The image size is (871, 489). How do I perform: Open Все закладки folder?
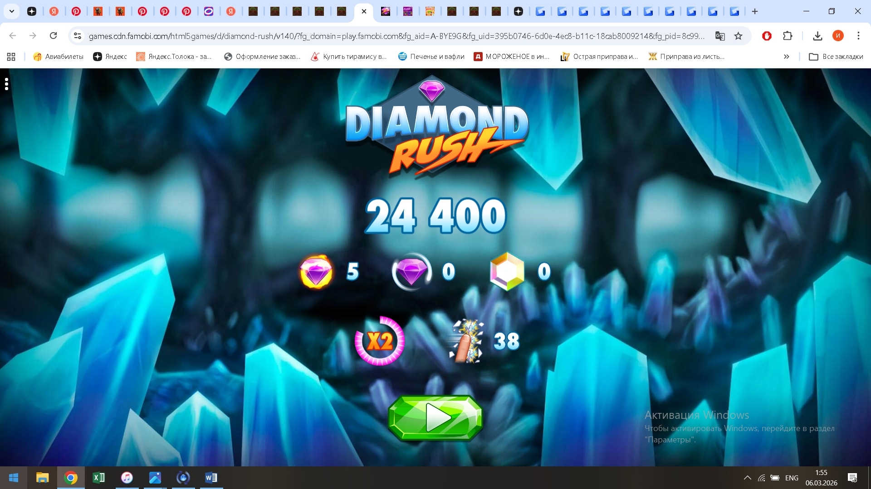click(836, 57)
